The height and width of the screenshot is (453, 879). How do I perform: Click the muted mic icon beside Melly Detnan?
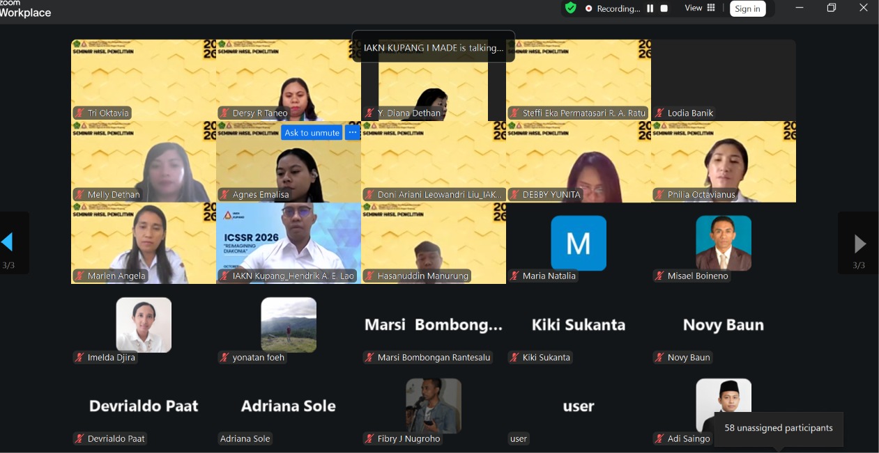[x=80, y=195]
